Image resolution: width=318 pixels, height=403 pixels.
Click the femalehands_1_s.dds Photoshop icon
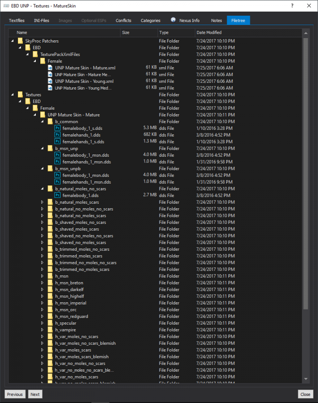58,141
